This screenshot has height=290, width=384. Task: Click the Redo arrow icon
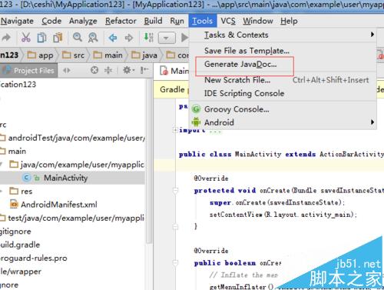click(x=6, y=38)
